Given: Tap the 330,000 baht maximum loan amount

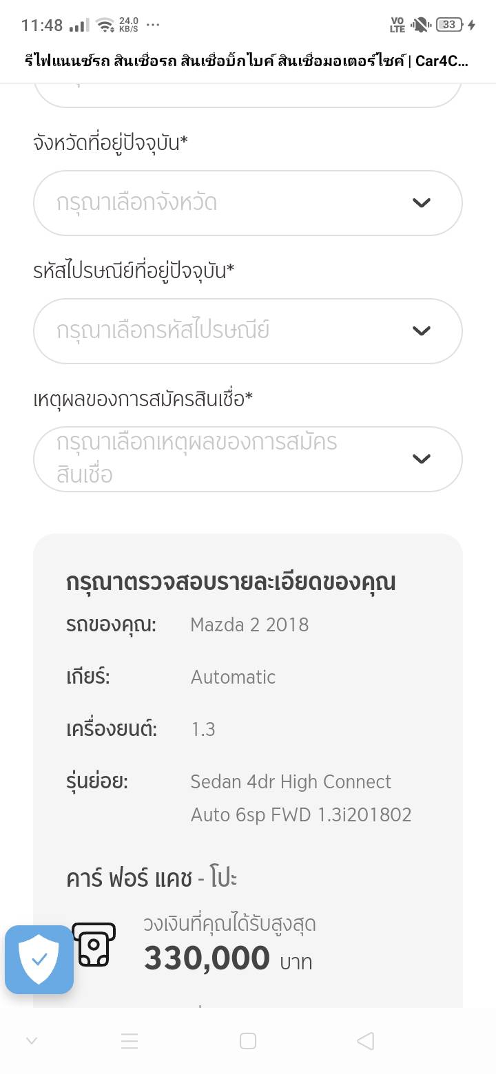Looking at the screenshot, I should coord(207,958).
